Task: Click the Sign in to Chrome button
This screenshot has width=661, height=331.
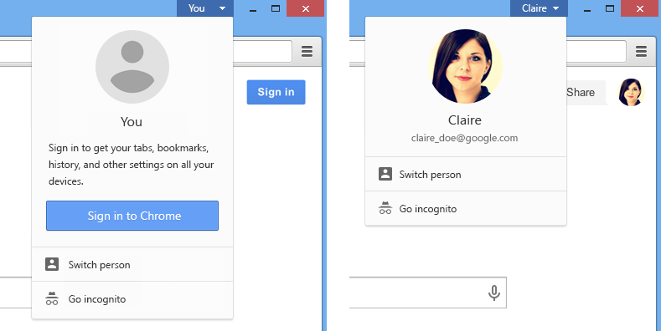Action: point(132,216)
